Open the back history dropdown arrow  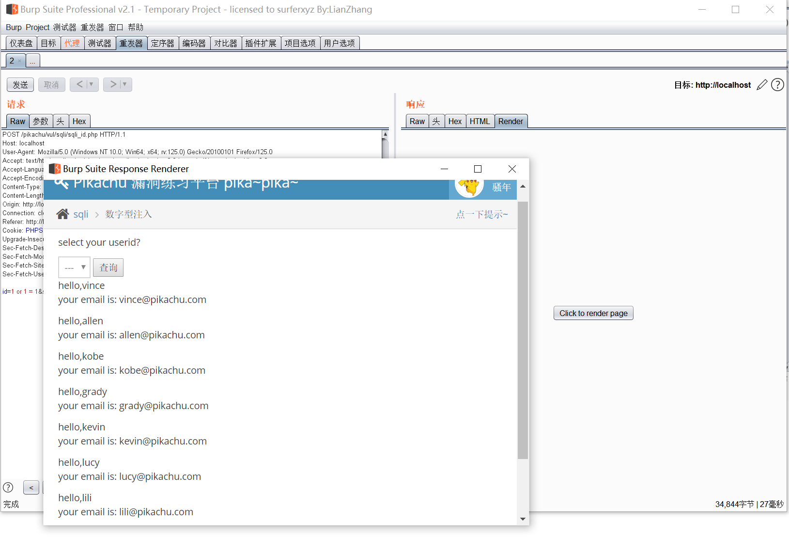click(x=91, y=84)
